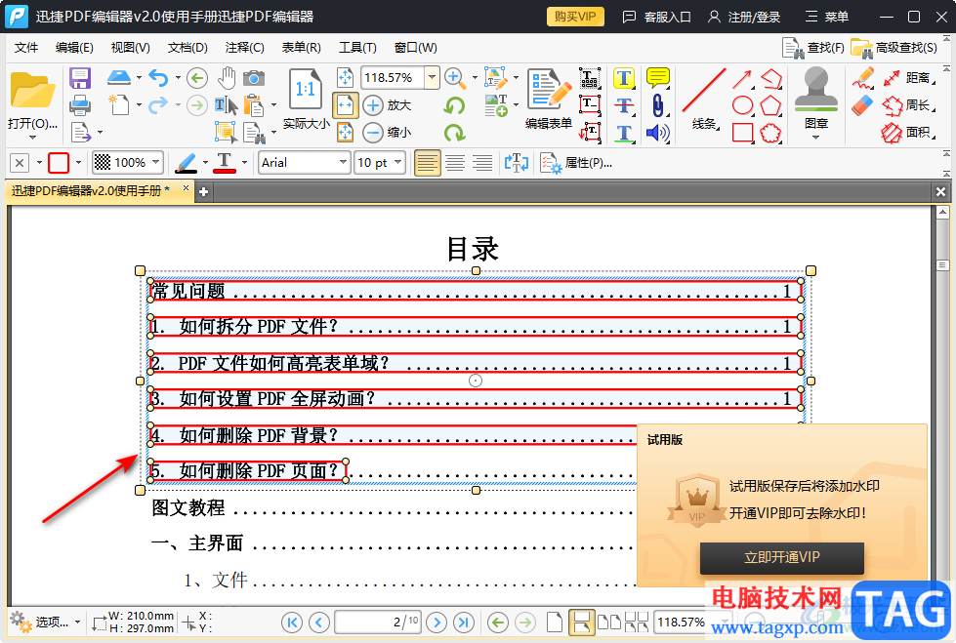Select the Line 线条 drawing tool

coord(704,99)
